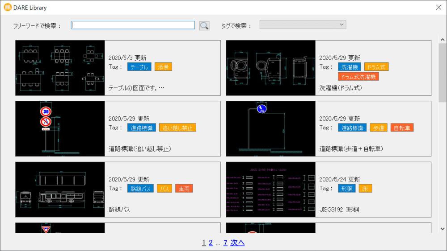This screenshot has width=447, height=251.
Task: Select the orange バス tag
Action: click(x=164, y=189)
